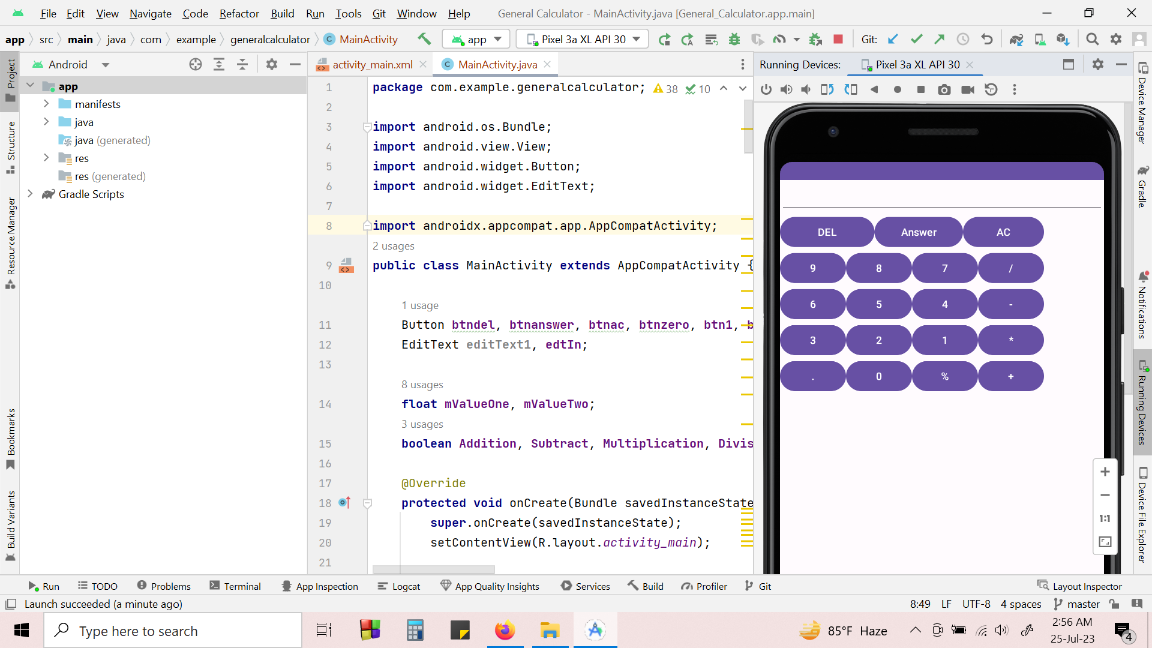Rotate the emulator device left
This screenshot has height=648, width=1152.
(827, 89)
